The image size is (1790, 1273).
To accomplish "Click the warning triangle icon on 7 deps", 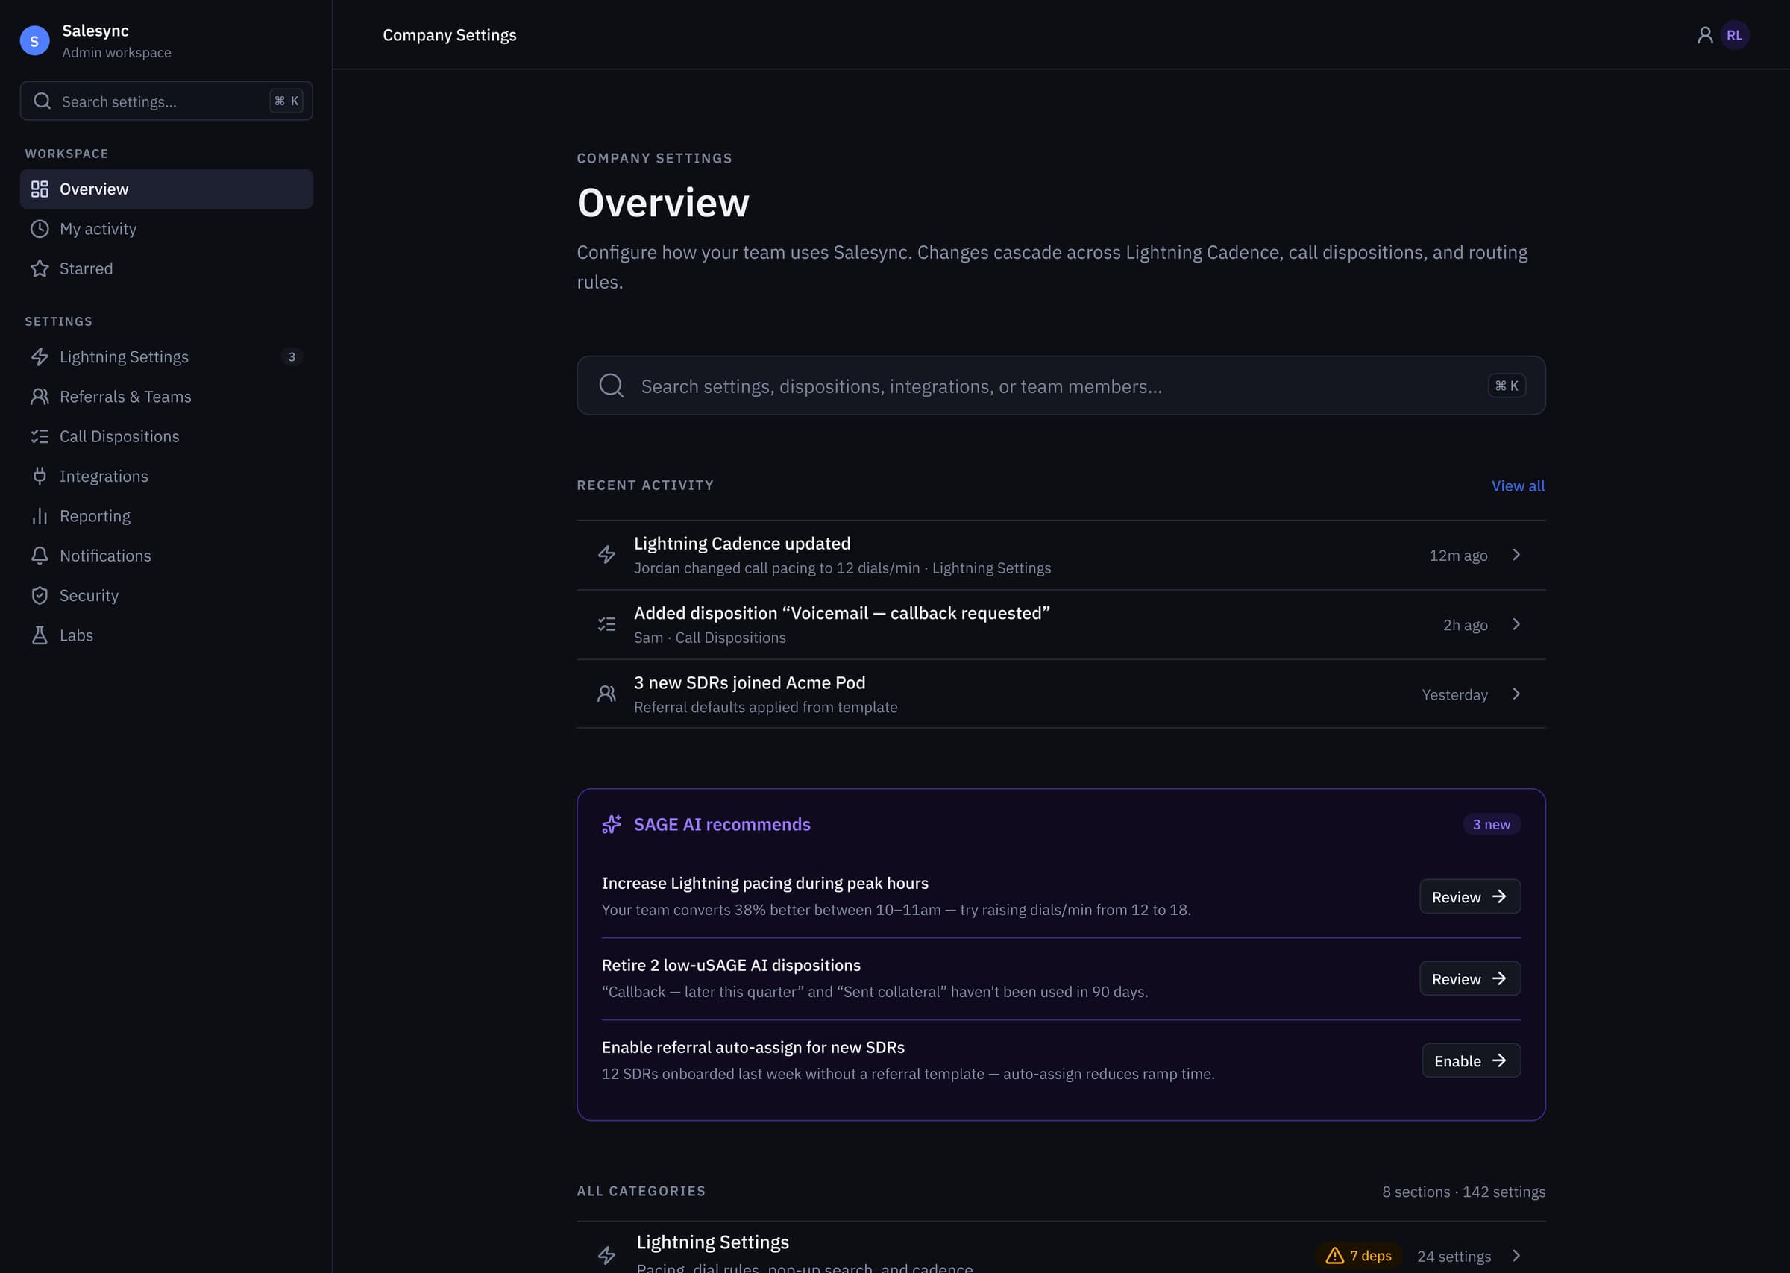I will tap(1334, 1256).
